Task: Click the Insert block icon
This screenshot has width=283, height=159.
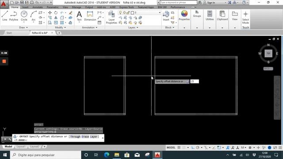Action: tap(166, 16)
